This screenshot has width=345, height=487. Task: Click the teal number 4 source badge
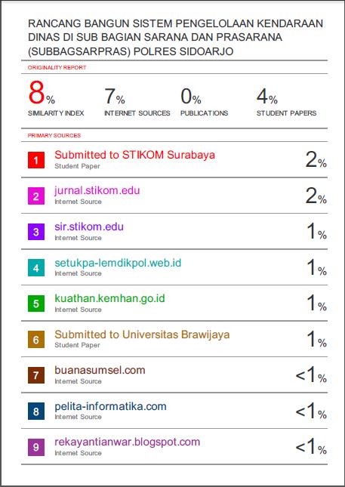point(36,268)
